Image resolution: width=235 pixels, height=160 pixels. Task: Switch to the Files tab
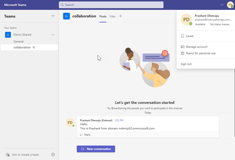pos(113,16)
